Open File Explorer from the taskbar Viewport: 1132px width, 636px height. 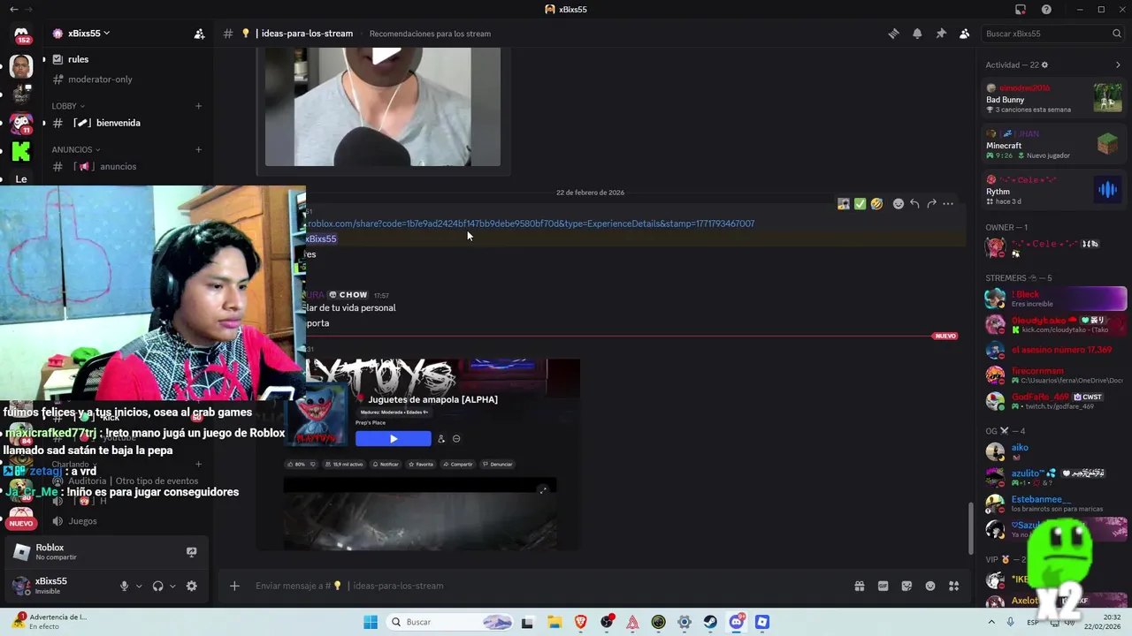(555, 622)
